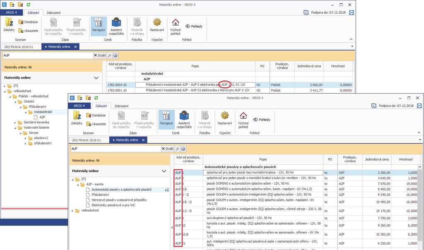This screenshot has width=424, height=250.
Task: Select Příslušenství item under AZP - sanita
Action: (100, 195)
